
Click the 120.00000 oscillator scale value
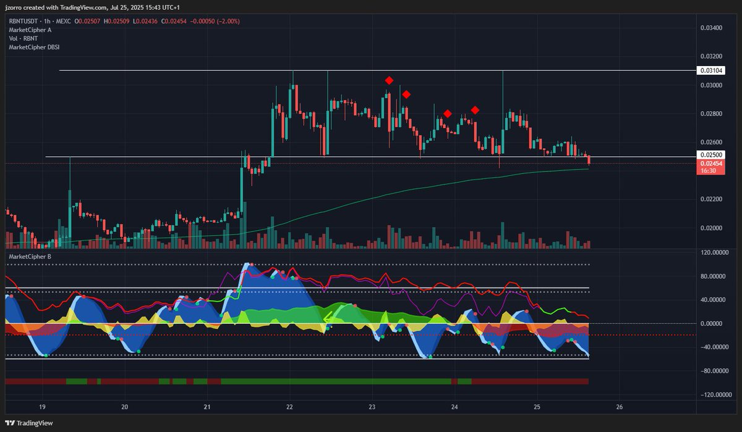(x=714, y=252)
